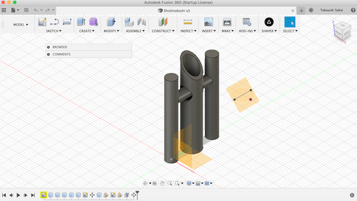
Task: Open the help question mark menu
Action: (x=353, y=10)
